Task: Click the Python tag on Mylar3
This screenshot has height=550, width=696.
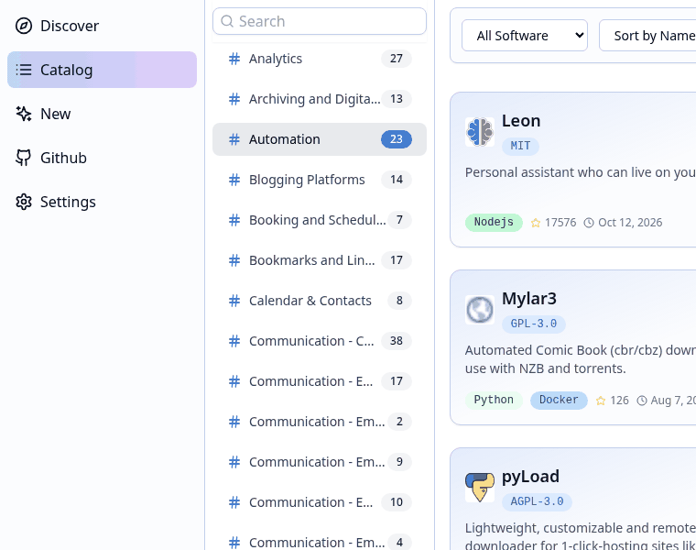Action: click(x=494, y=400)
